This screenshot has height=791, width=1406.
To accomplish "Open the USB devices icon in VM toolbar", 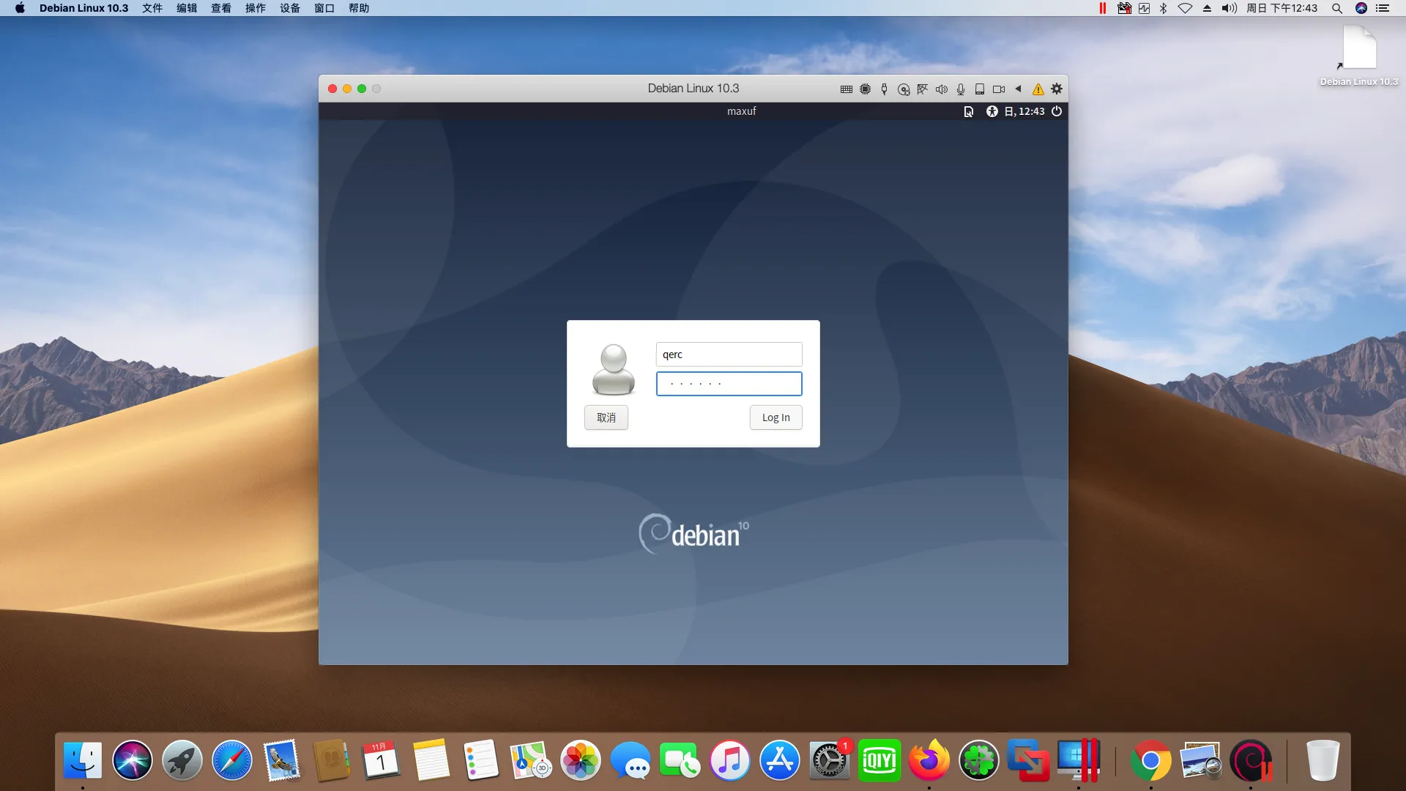I will pyautogui.click(x=884, y=89).
